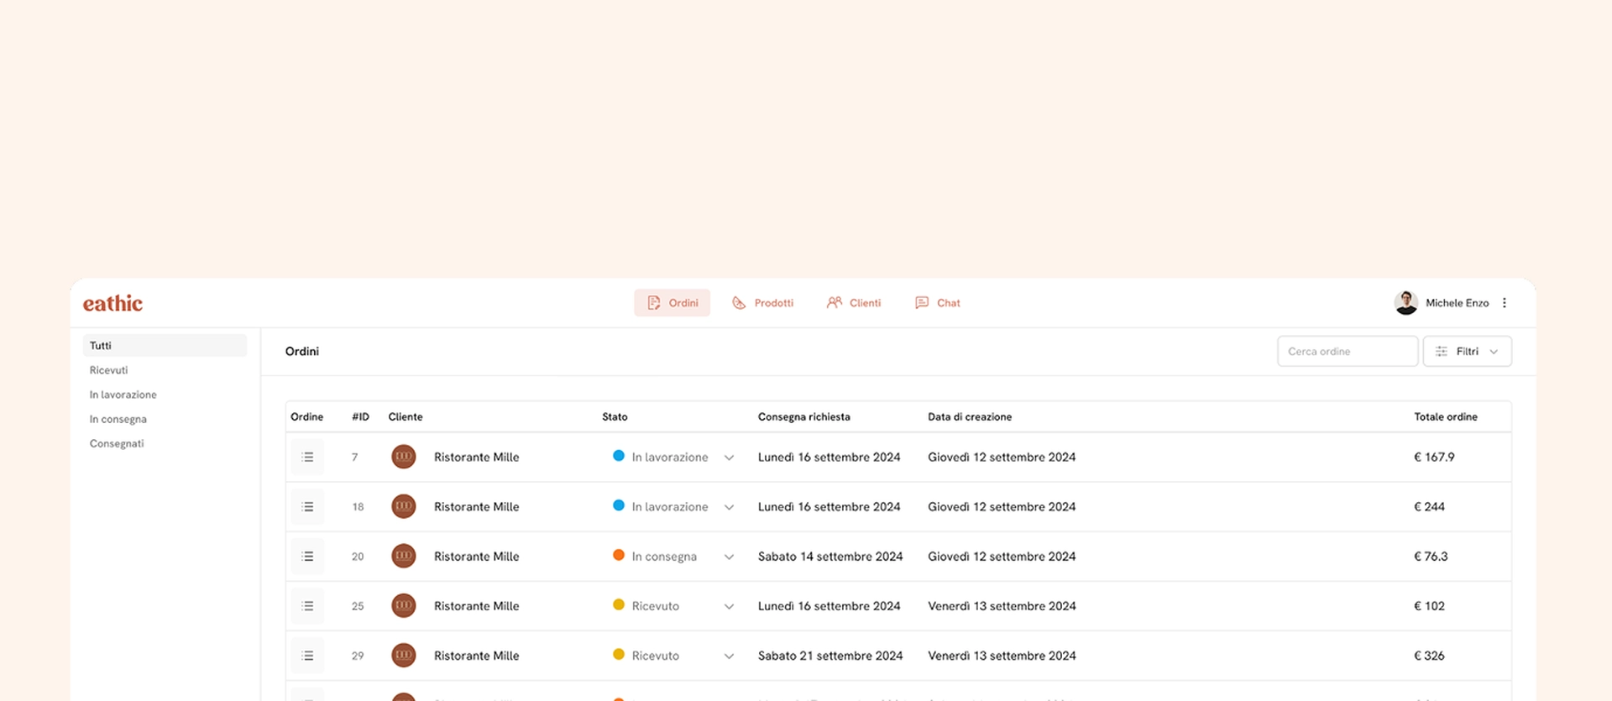1612x701 pixels.
Task: Select Consegnati in the sidebar
Action: [x=117, y=443]
